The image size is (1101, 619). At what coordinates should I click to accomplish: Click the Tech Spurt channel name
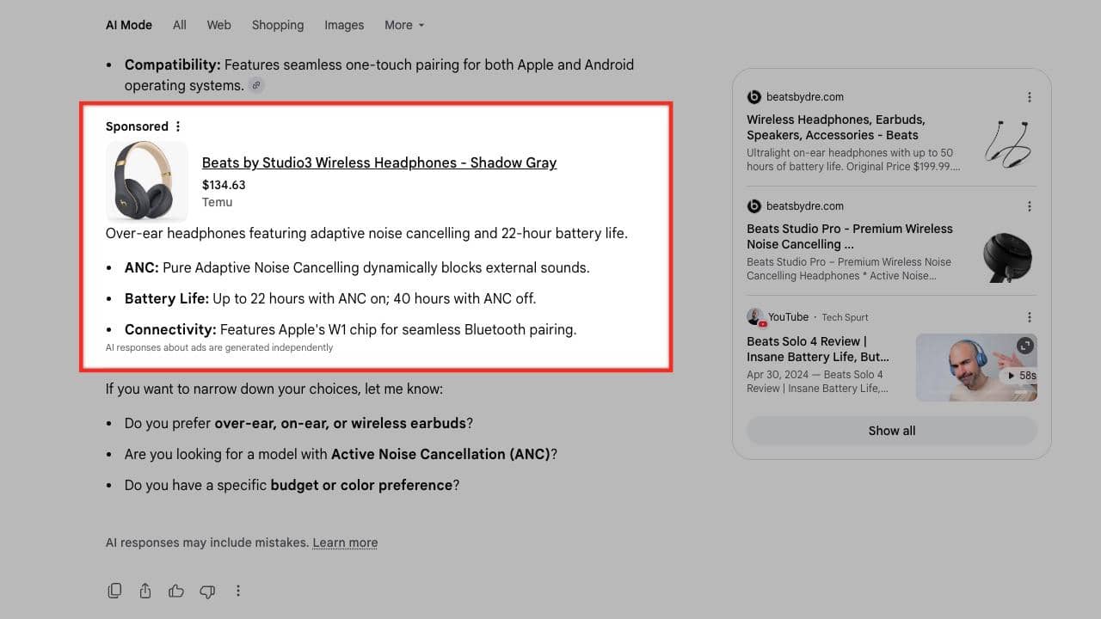[x=845, y=317]
